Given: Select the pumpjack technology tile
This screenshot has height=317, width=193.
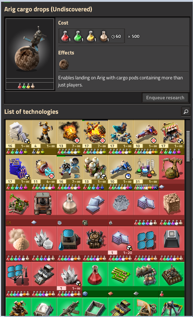Looking at the screenshot, I should click(18, 208).
